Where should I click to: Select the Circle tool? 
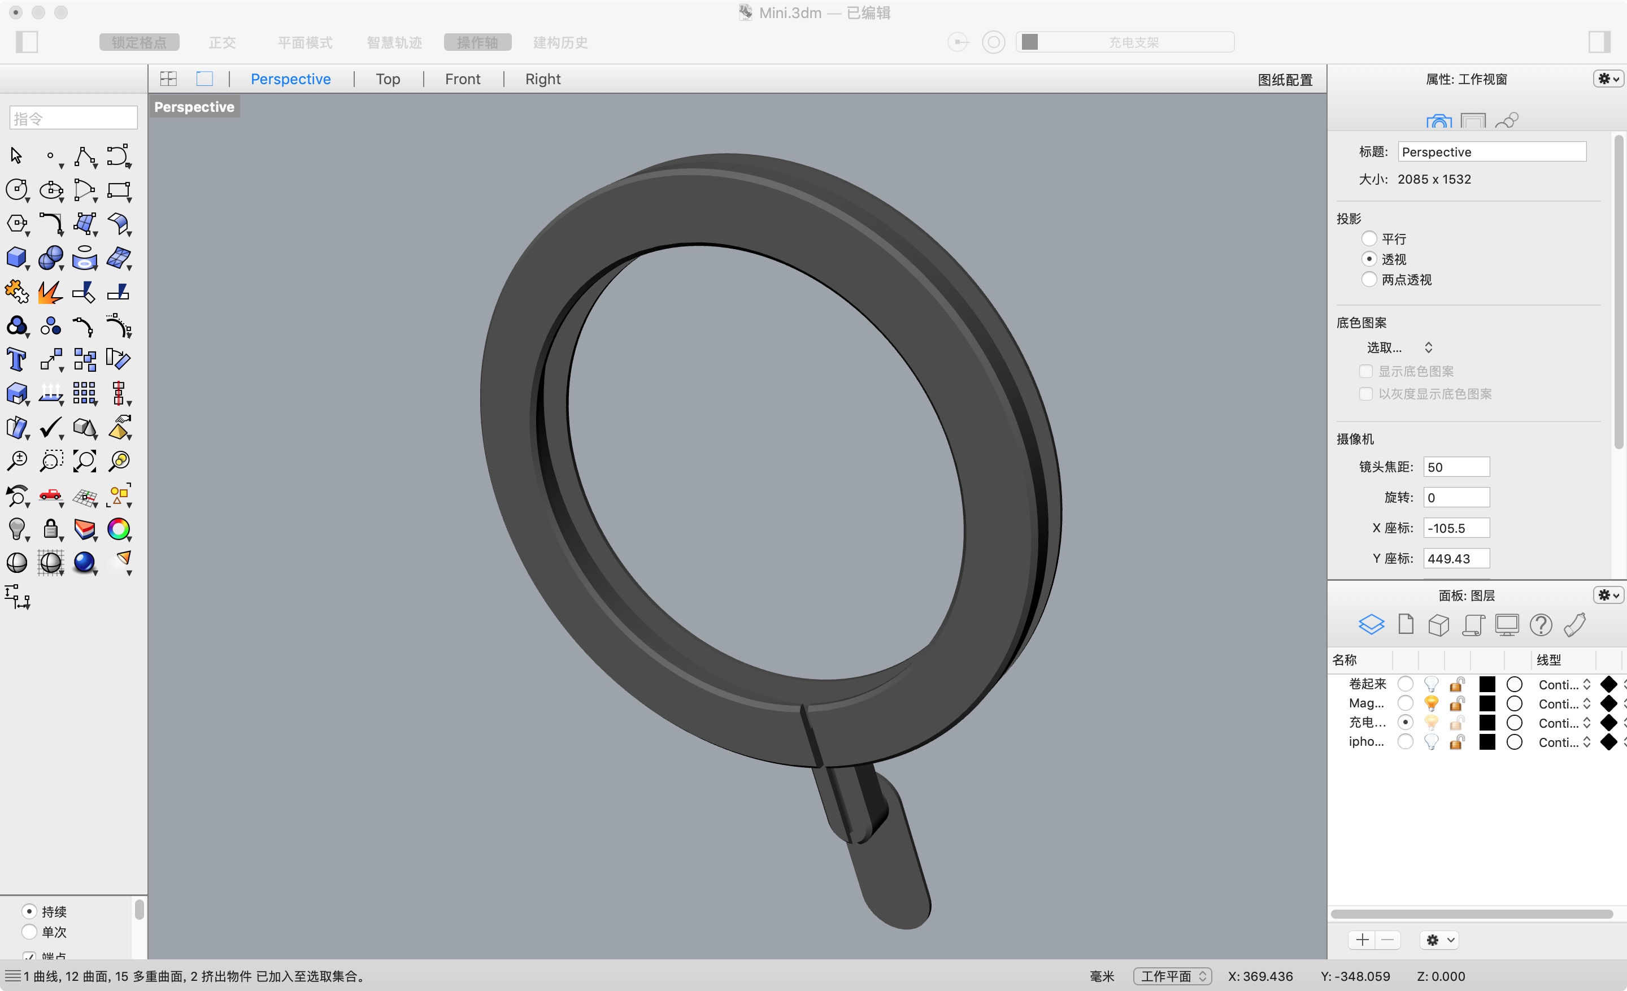pyautogui.click(x=17, y=190)
